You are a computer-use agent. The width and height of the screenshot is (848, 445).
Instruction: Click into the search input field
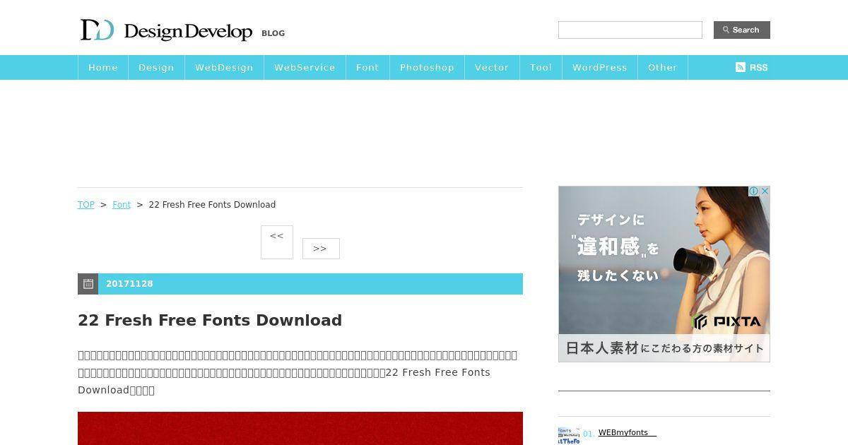[x=630, y=30]
